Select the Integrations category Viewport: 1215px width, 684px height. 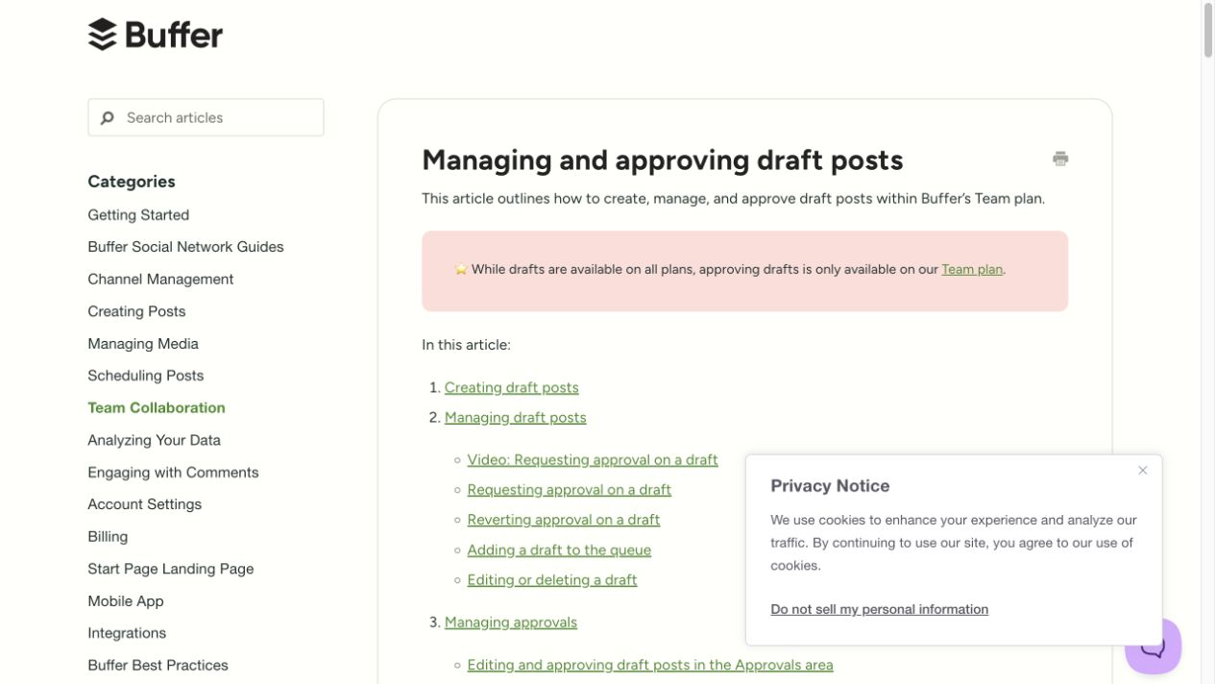[127, 633]
